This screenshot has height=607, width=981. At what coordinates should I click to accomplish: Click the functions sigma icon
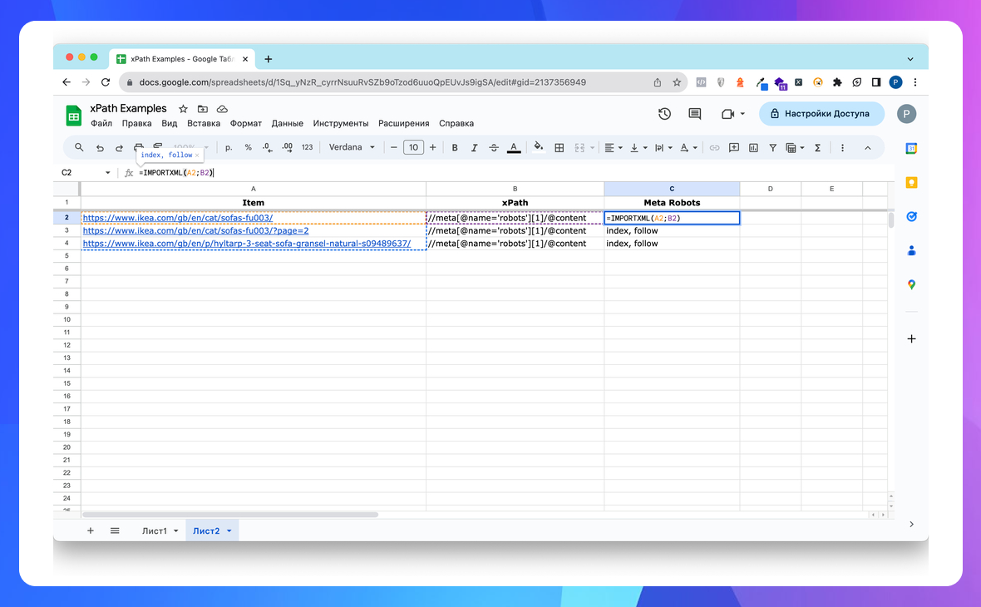[817, 148]
